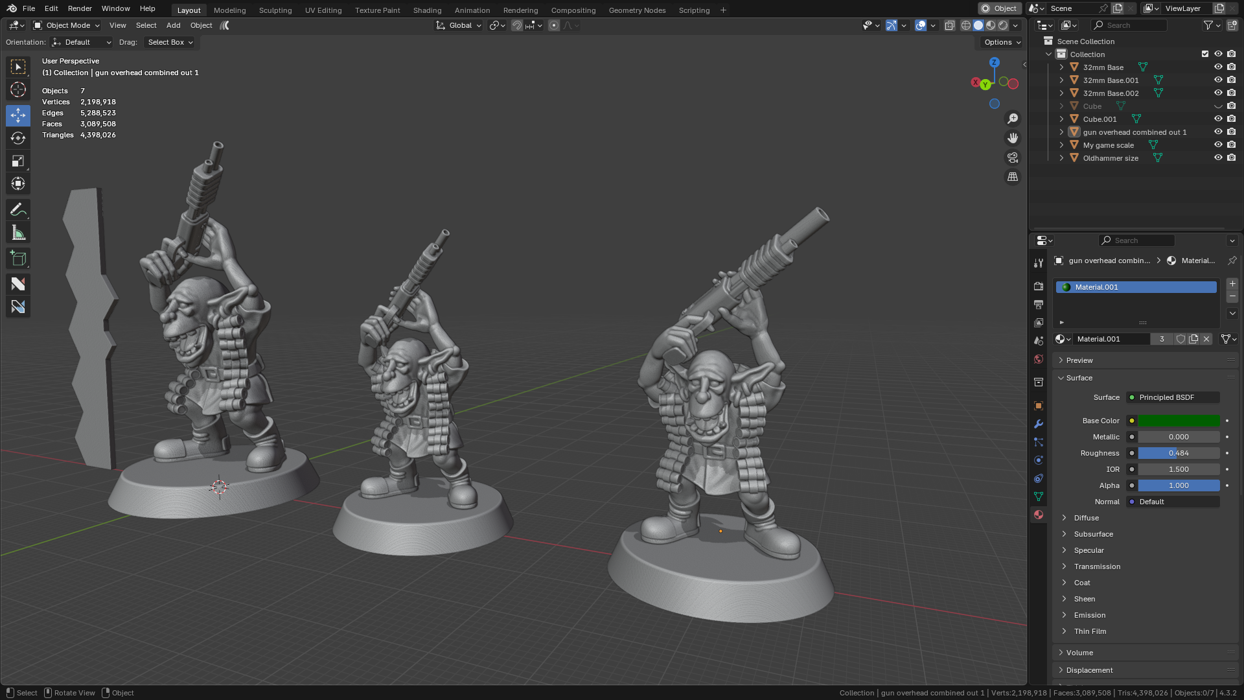Switch to the Sculpting workspace tab
This screenshot has width=1244, height=700.
coord(275,10)
